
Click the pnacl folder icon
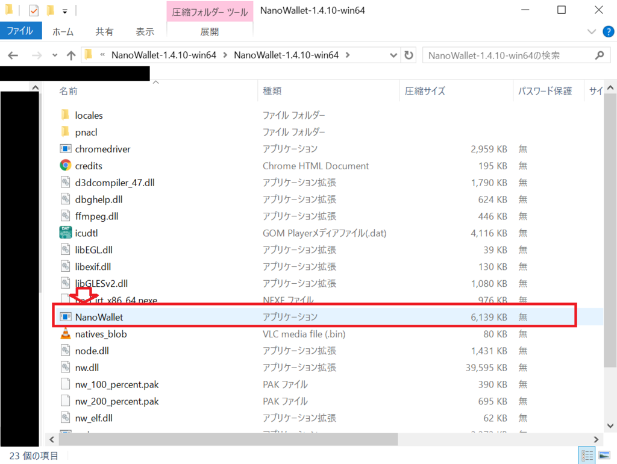click(x=65, y=132)
